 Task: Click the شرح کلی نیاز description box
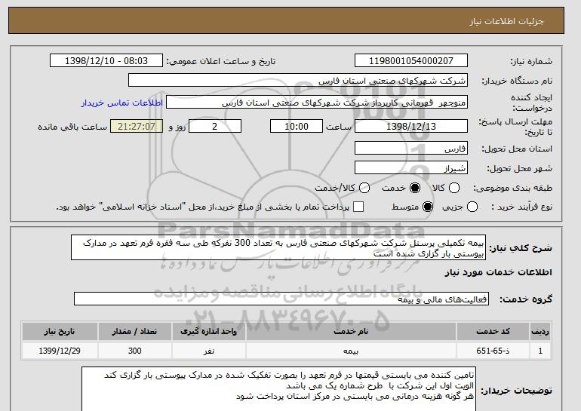pos(278,247)
